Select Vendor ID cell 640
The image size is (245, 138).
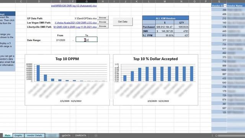[x=219, y=82]
